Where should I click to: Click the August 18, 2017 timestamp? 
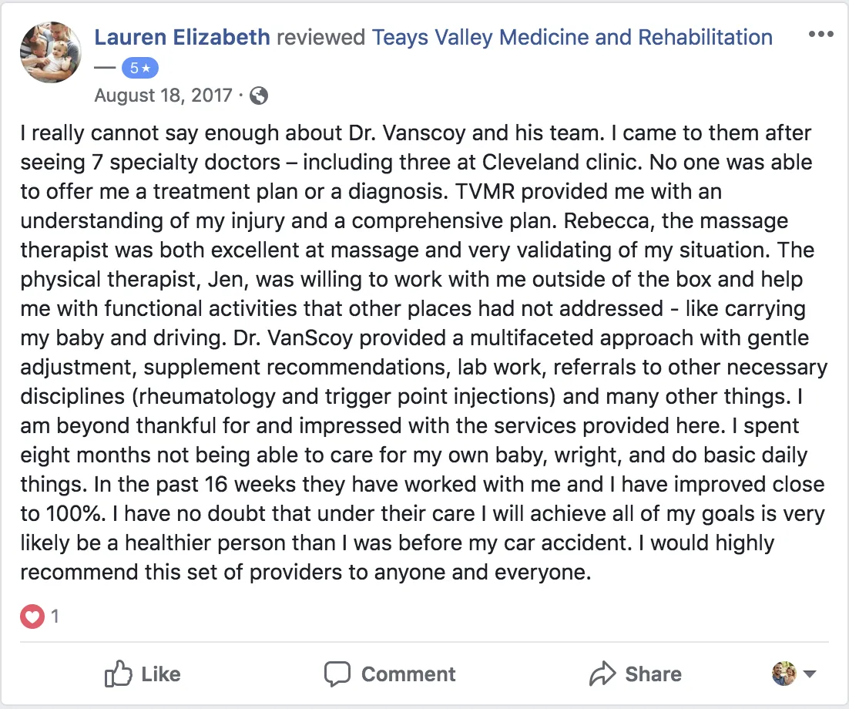click(163, 96)
